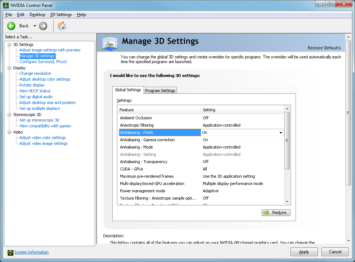The width and height of the screenshot is (355, 262).
Task: Click the Home icon in toolbar
Action: coord(62,26)
